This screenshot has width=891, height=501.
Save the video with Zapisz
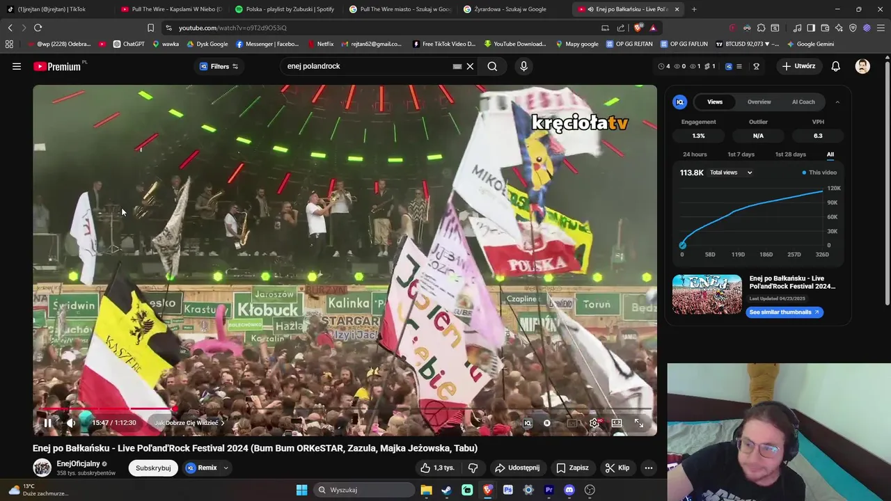(x=572, y=468)
